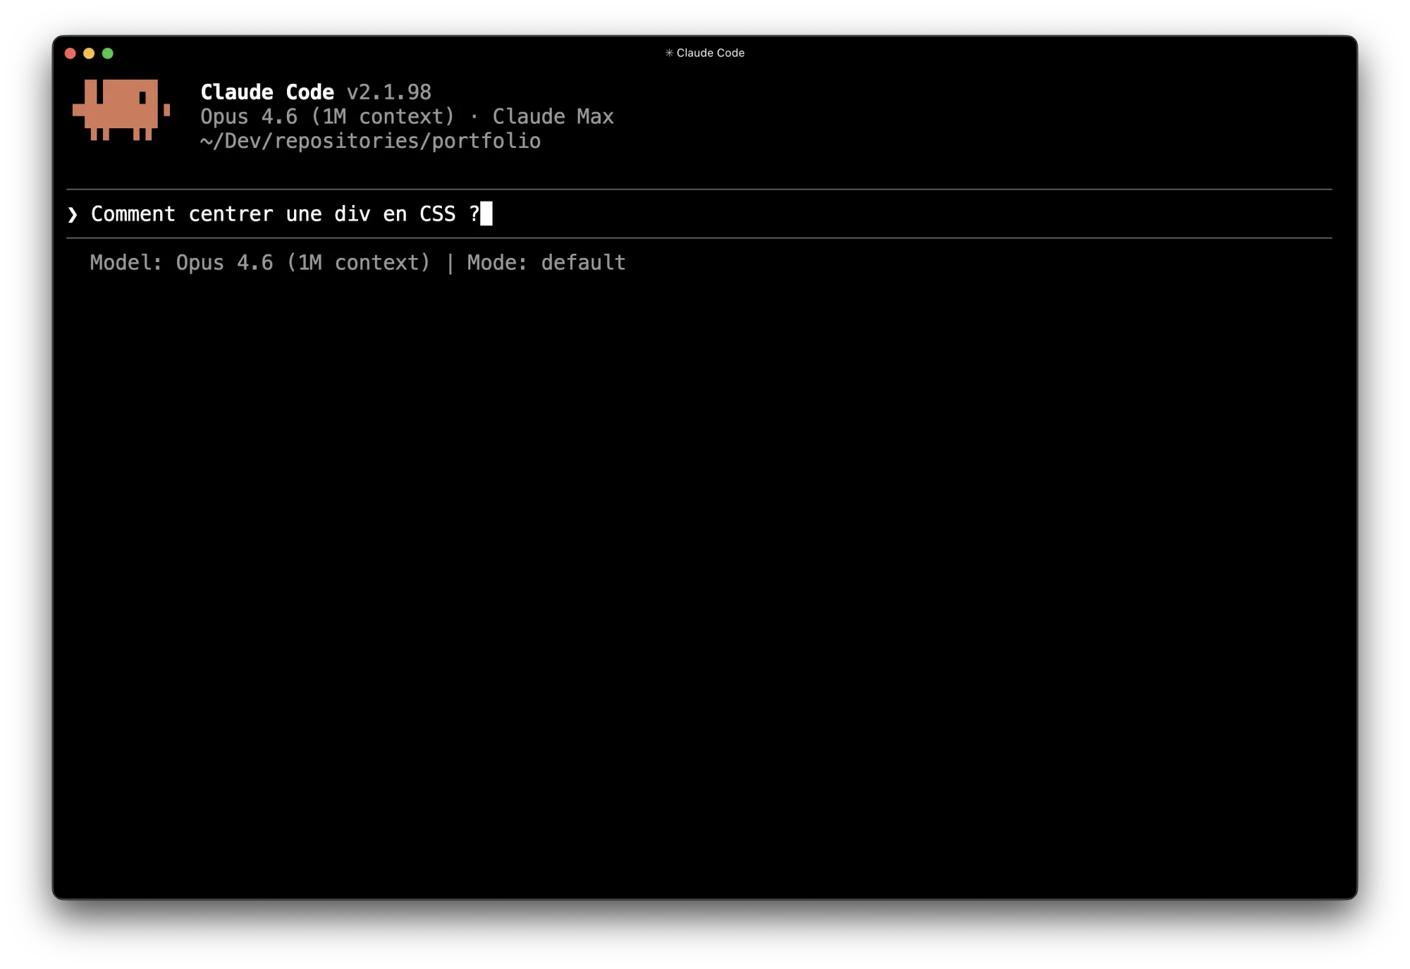Viewport: 1410px width, 969px height.
Task: Click the asterisk icon in the title bar
Action: (x=669, y=53)
